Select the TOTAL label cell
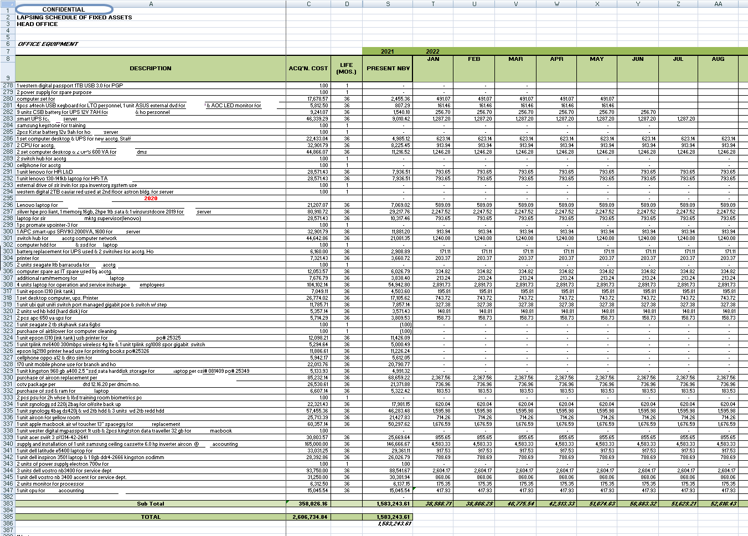748x536 pixels. [x=151, y=517]
